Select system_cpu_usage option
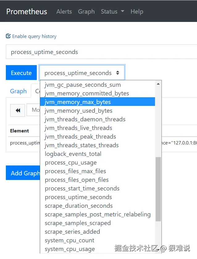Viewport: 197px width, 259px height. [x=98, y=249]
